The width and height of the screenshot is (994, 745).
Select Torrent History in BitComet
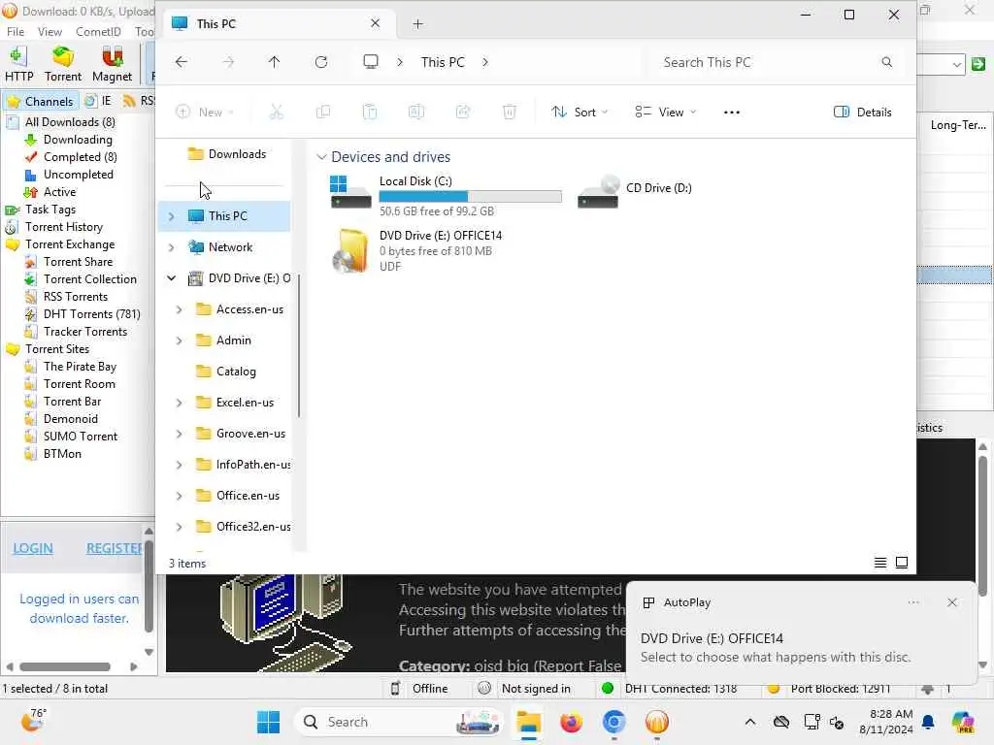click(63, 227)
